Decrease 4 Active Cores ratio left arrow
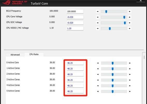The image size is (147, 104). point(98,86)
